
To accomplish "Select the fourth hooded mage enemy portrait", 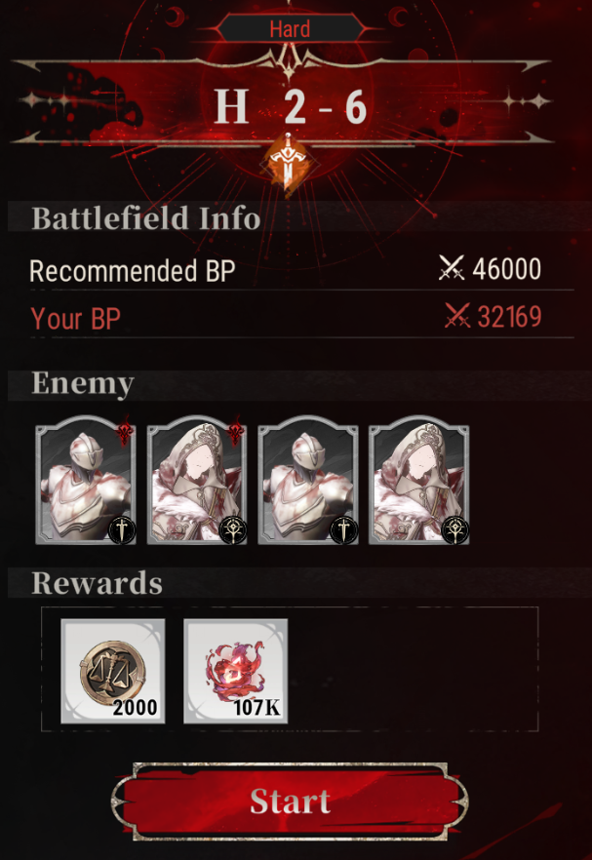I will [x=418, y=480].
